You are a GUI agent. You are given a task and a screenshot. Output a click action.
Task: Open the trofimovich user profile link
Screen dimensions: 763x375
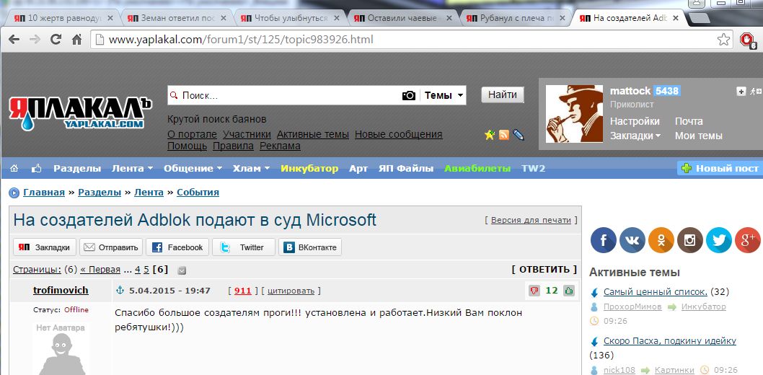click(61, 291)
